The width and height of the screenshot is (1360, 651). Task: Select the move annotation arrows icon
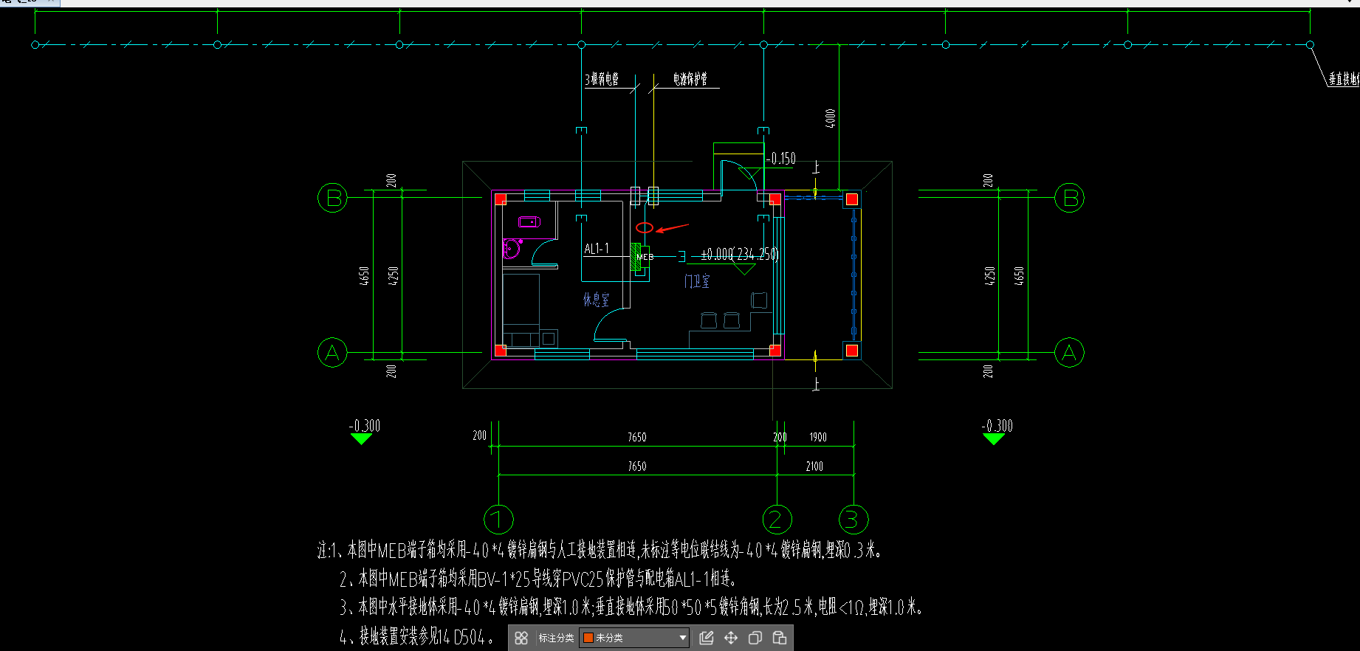731,638
